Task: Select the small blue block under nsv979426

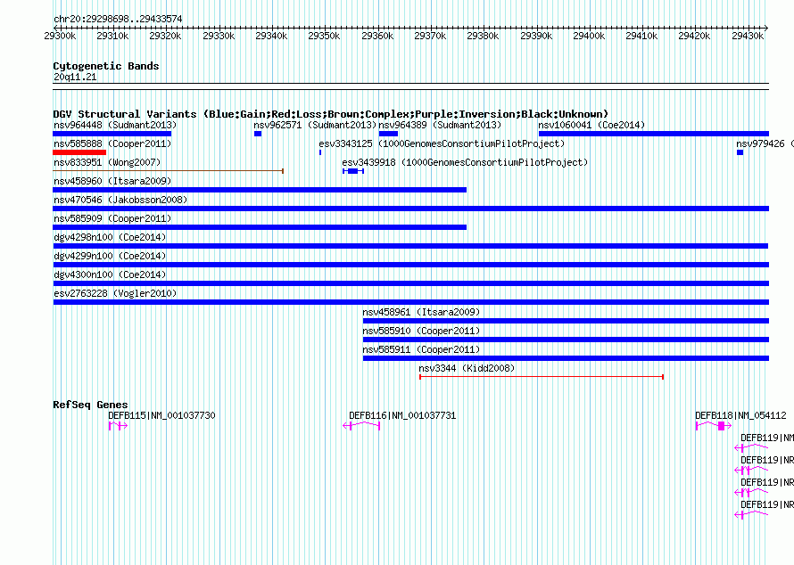Action: 740,152
